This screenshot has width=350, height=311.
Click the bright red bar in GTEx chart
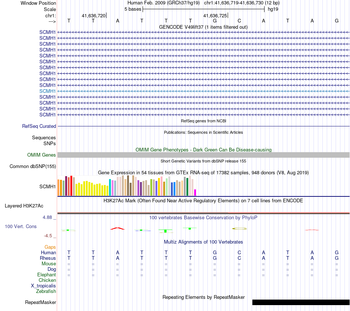(71, 186)
